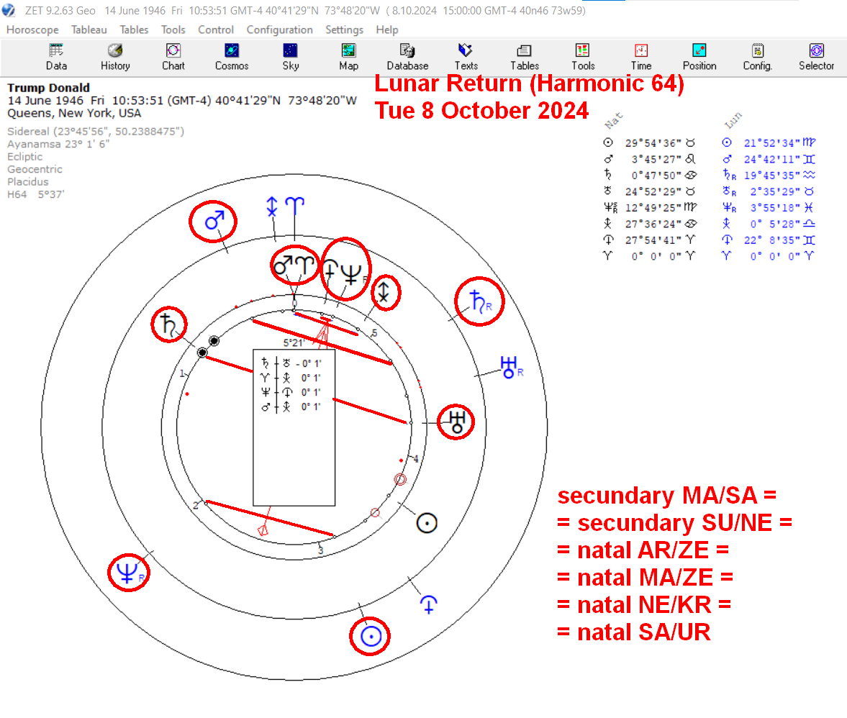847x718 pixels.
Task: Open the Tools menu in menu bar
Action: pos(173,29)
